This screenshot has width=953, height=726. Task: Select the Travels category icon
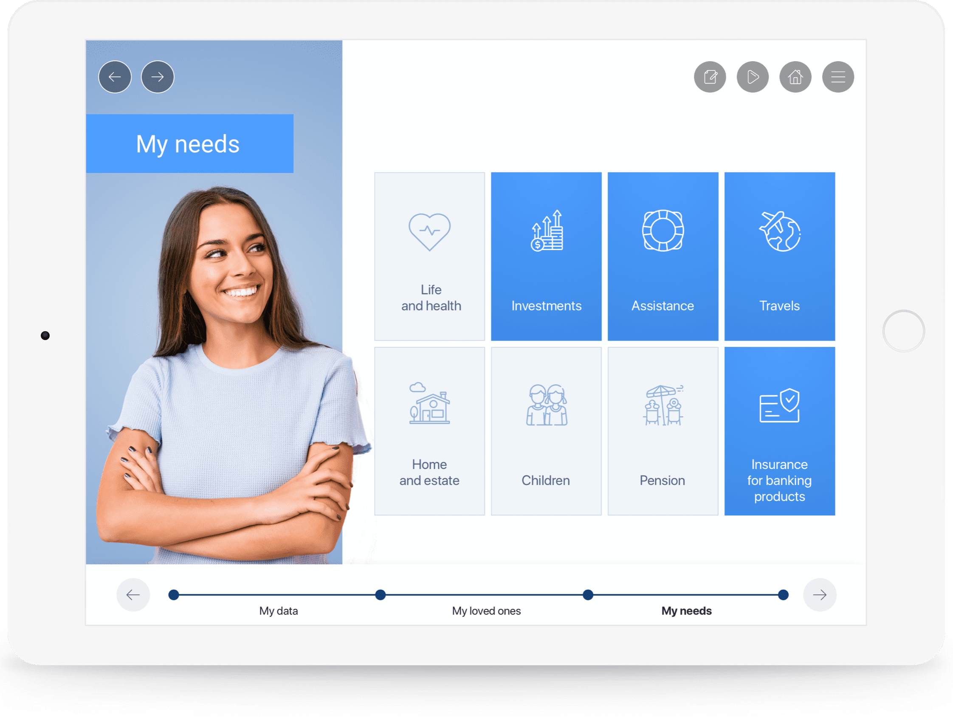coord(778,233)
